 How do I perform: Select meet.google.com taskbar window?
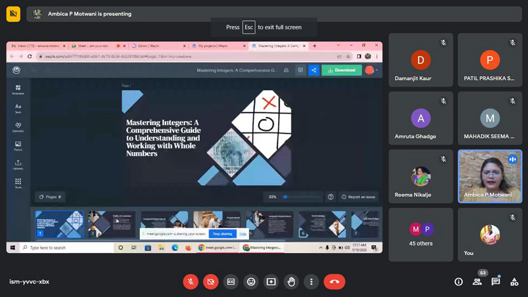point(218,247)
